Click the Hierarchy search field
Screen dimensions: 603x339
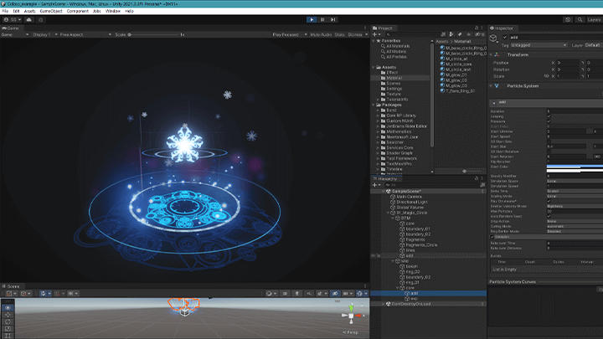(x=432, y=185)
